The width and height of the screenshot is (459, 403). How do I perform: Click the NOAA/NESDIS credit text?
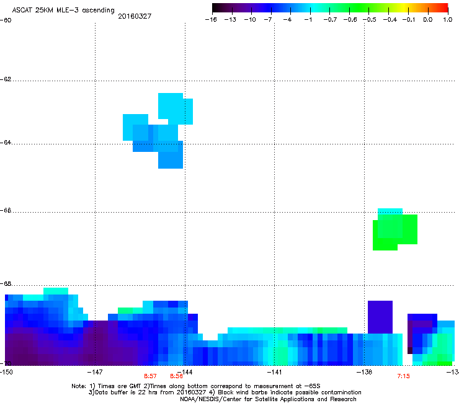point(268,399)
